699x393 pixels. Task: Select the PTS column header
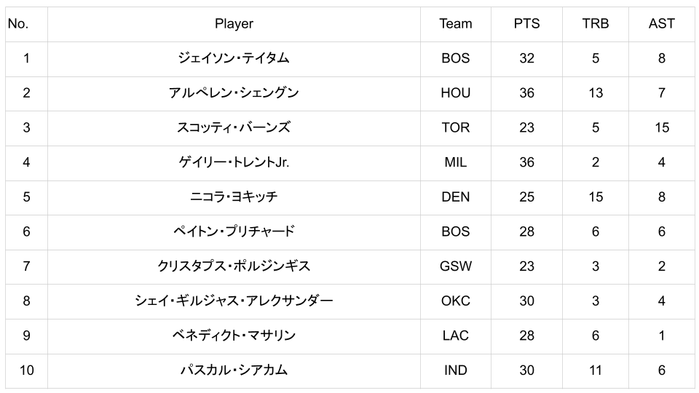[x=526, y=24]
